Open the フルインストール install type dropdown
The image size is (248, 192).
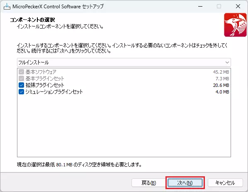tap(124, 62)
